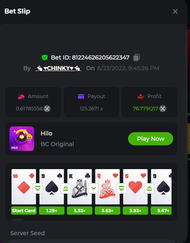190x243 pixels.
Task: Close the Bet Slip panel
Action: [x=175, y=11]
